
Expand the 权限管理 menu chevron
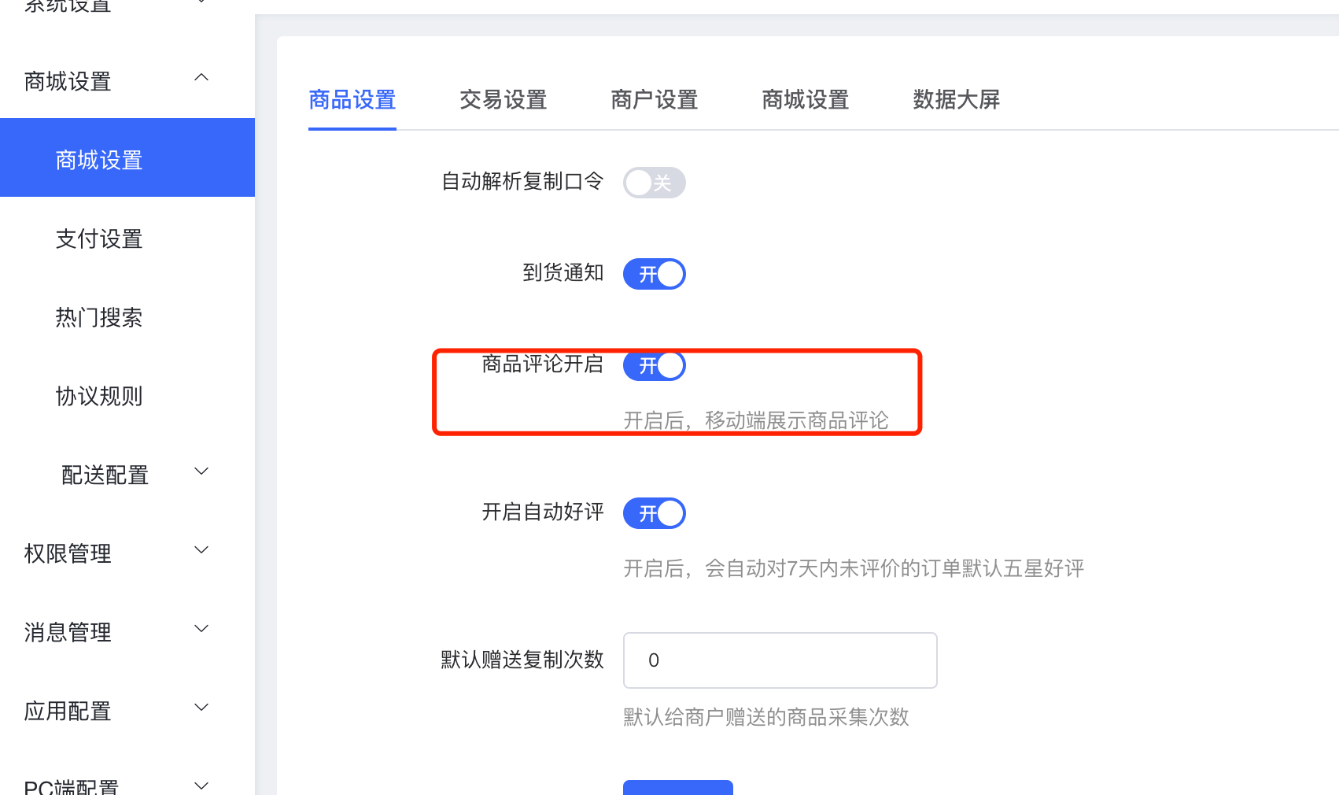coord(201,549)
